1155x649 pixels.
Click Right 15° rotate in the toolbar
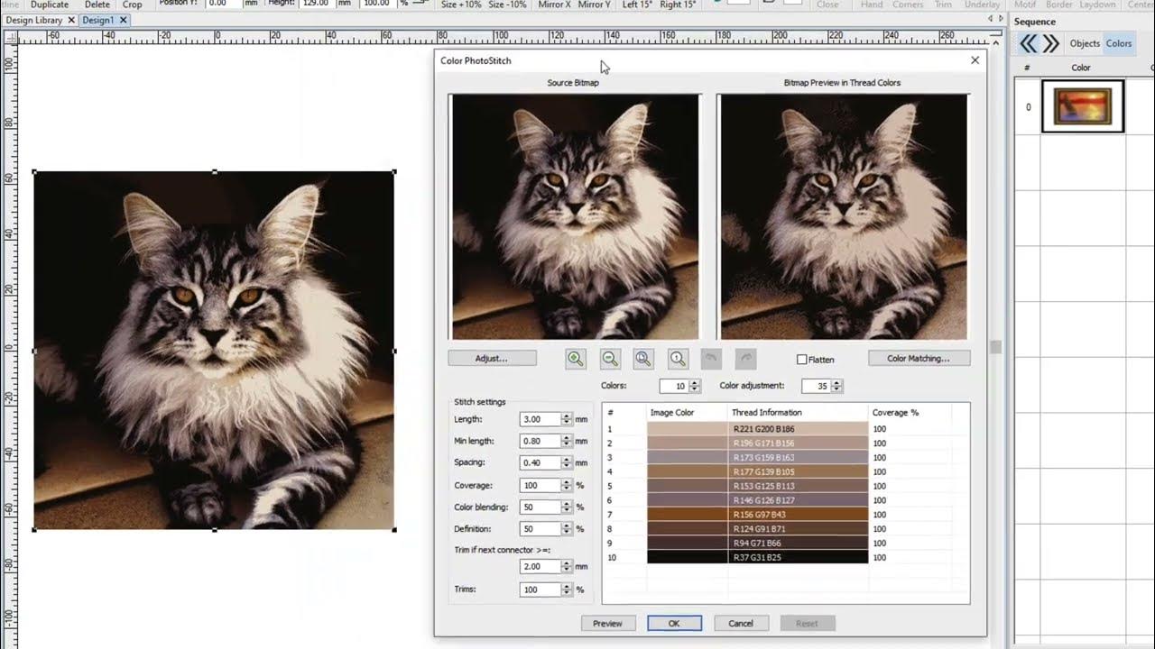click(678, 5)
